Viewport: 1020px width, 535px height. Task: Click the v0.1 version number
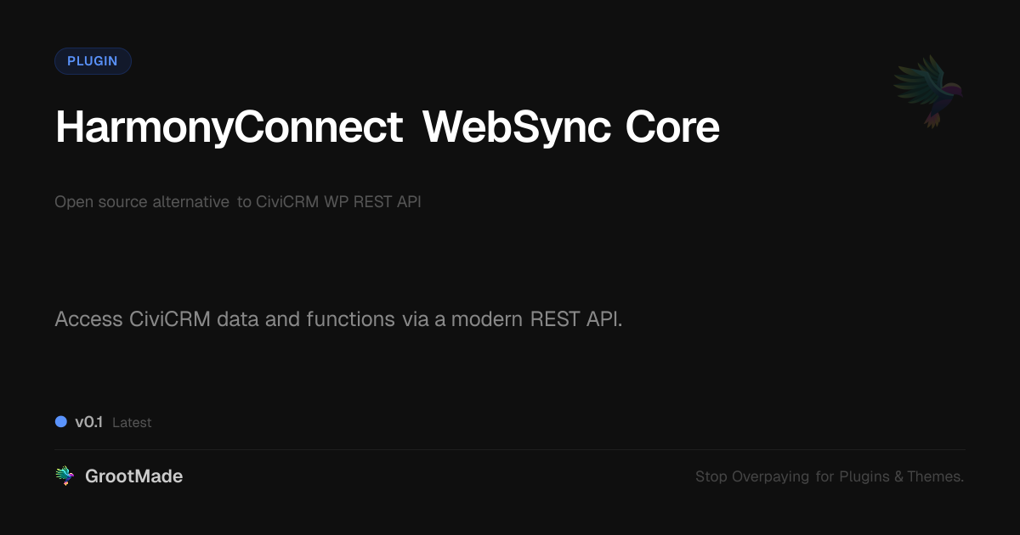point(88,422)
